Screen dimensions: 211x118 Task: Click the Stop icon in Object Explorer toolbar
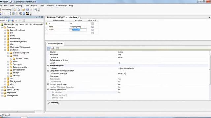tap(16, 21)
